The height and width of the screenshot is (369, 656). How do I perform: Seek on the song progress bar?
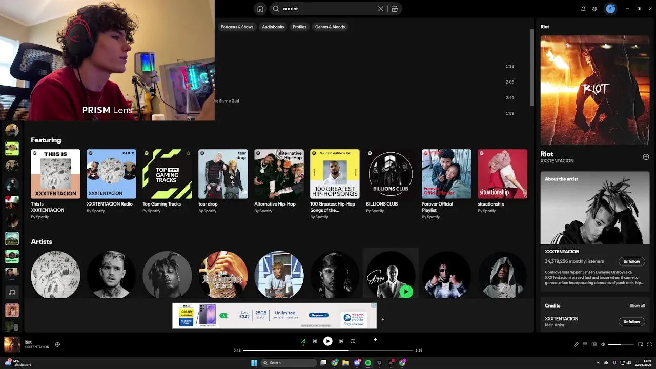click(328, 350)
